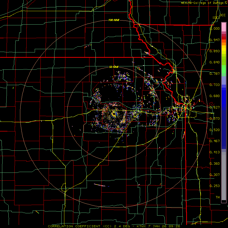Select the 0.307 scale value
The image size is (228, 228).
[x=215, y=175]
